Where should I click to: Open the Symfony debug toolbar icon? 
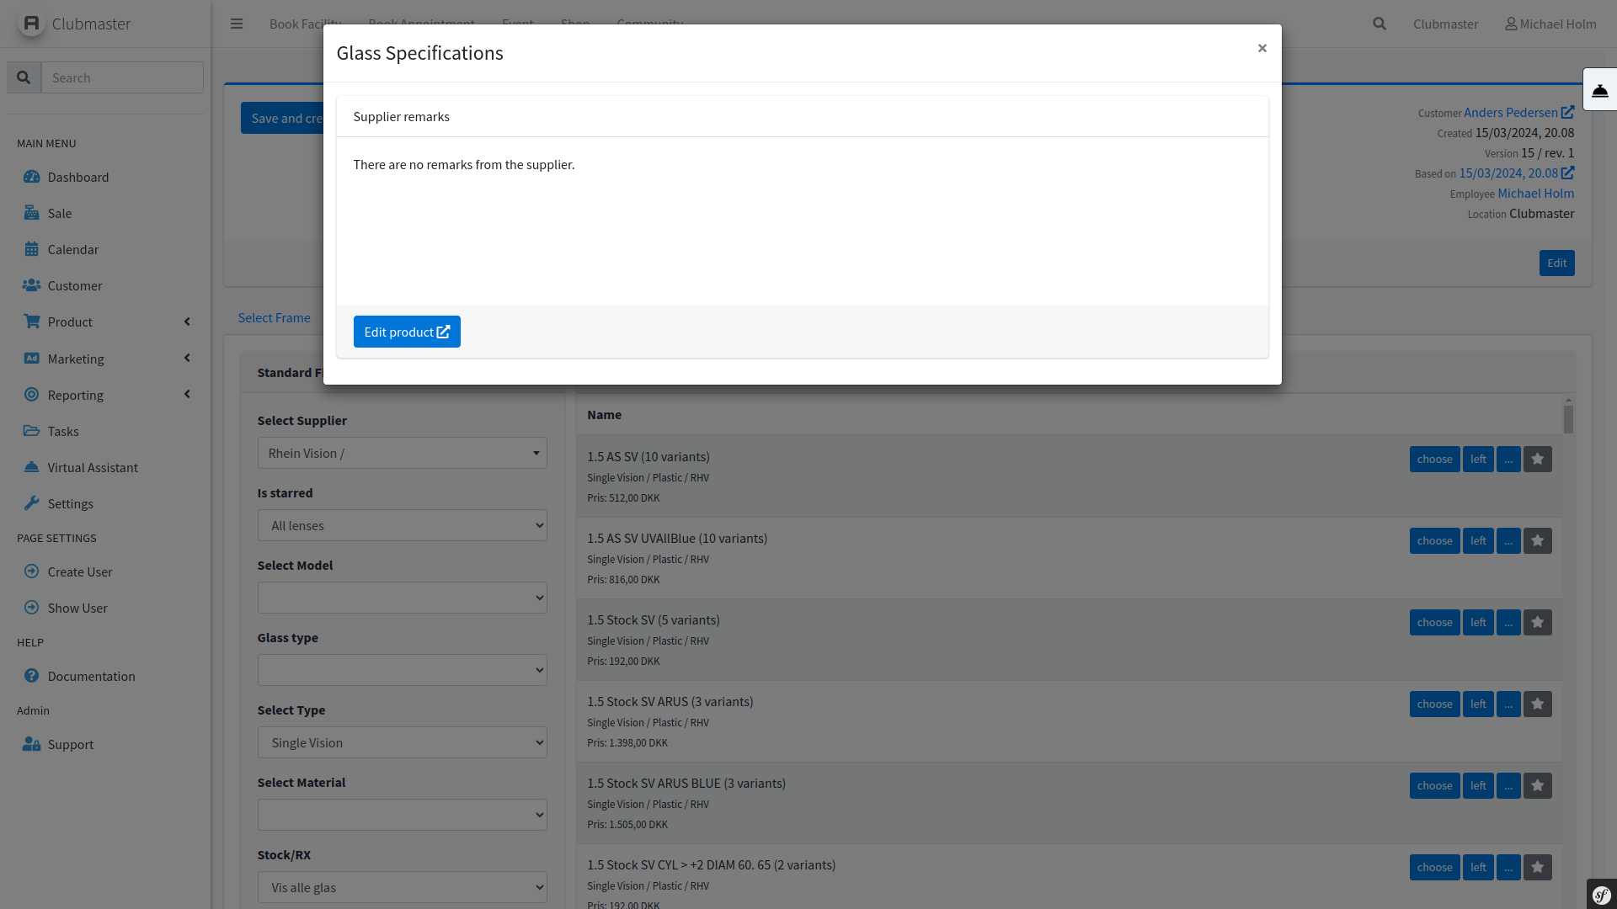[1601, 895]
